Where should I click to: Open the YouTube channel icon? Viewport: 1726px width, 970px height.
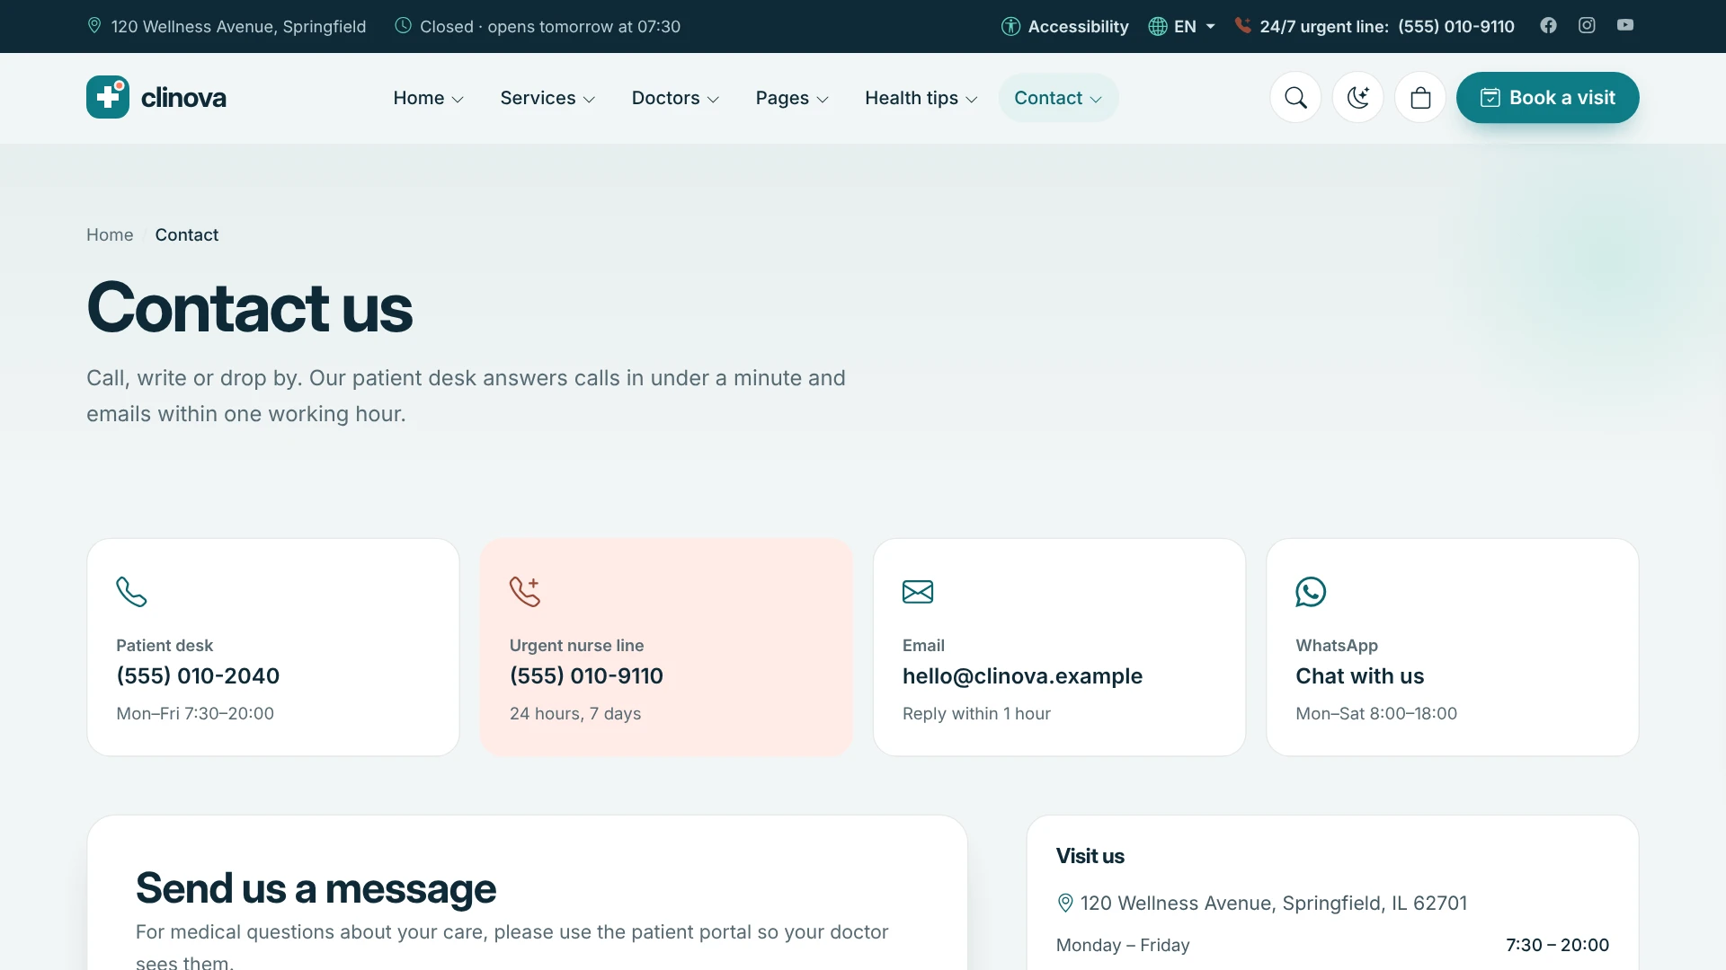(x=1625, y=25)
